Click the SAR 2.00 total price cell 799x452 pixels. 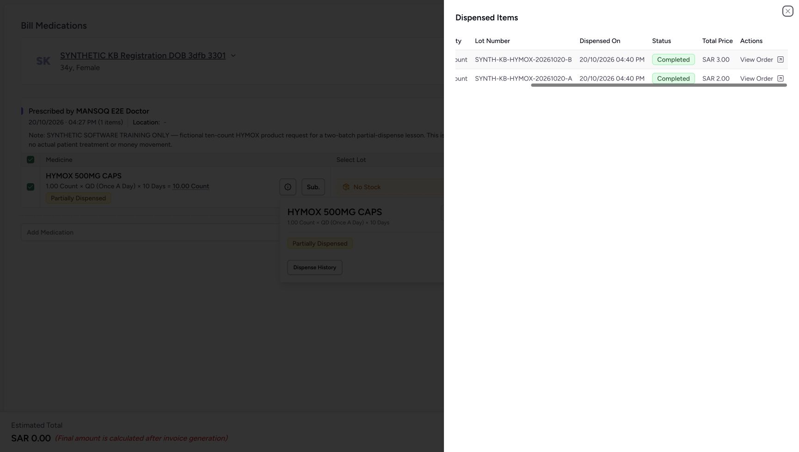pos(716,79)
